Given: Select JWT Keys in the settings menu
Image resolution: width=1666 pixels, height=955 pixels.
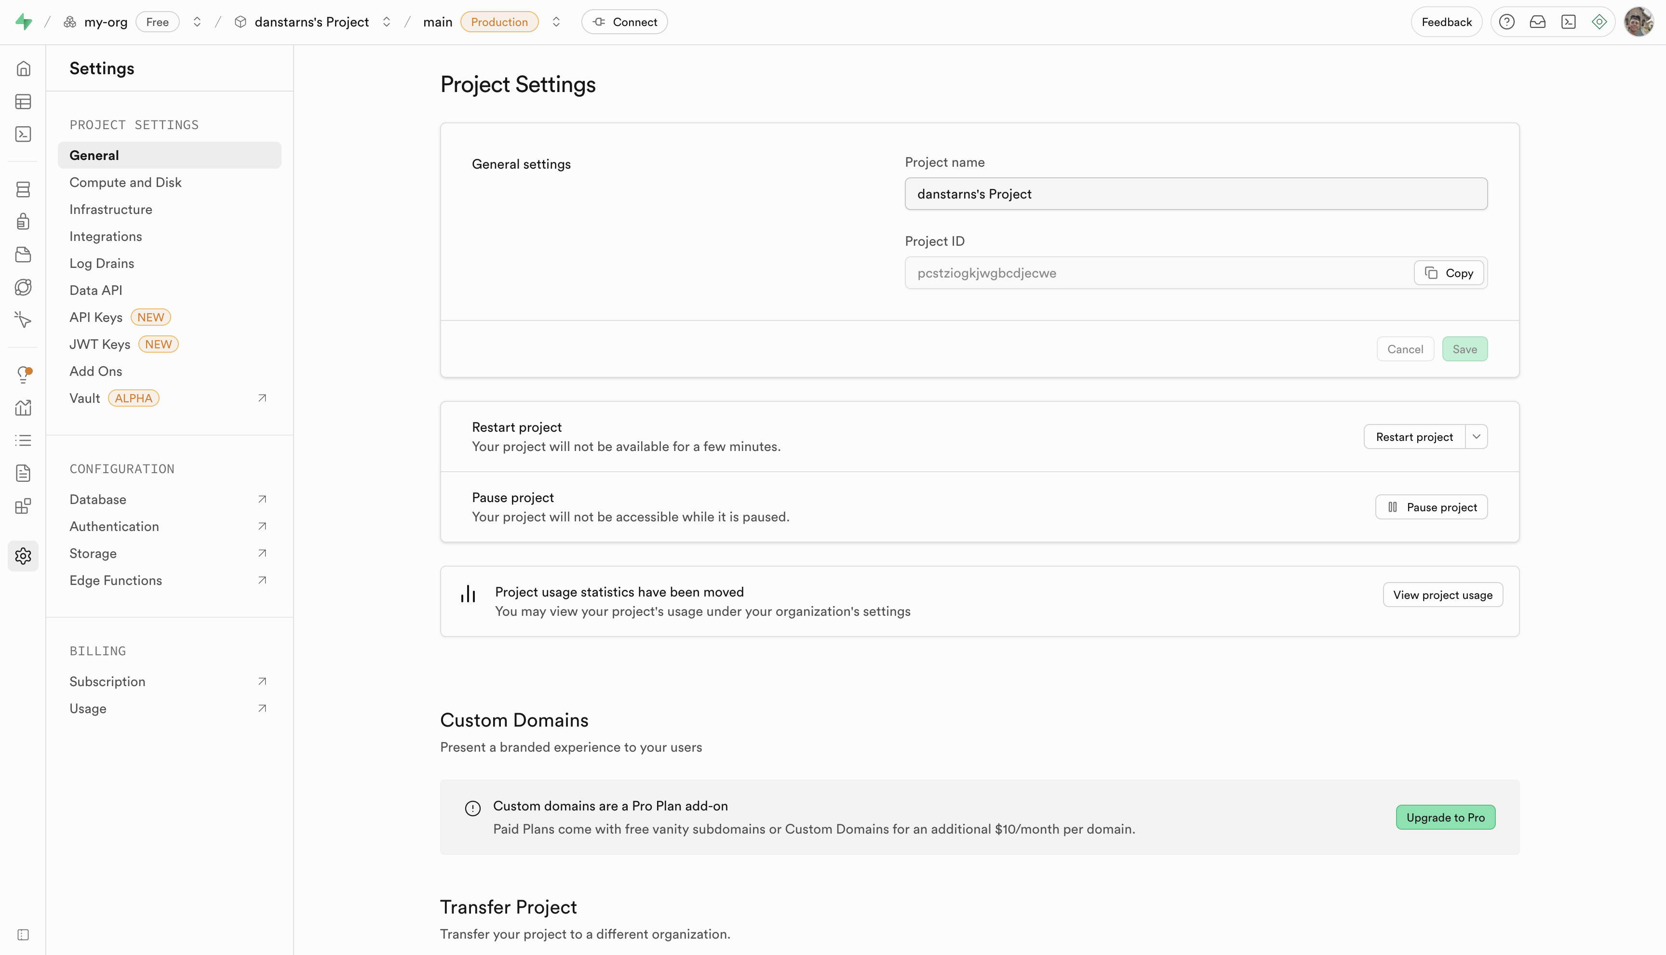Looking at the screenshot, I should [100, 344].
